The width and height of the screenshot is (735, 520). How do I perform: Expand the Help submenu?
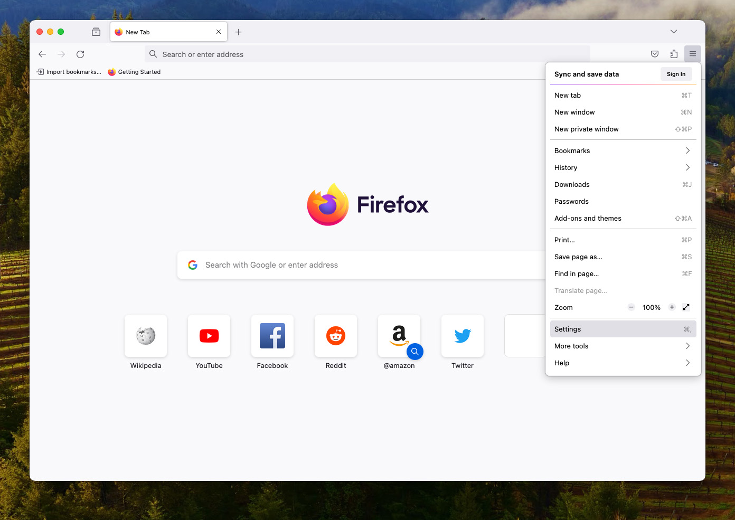pyautogui.click(x=623, y=363)
